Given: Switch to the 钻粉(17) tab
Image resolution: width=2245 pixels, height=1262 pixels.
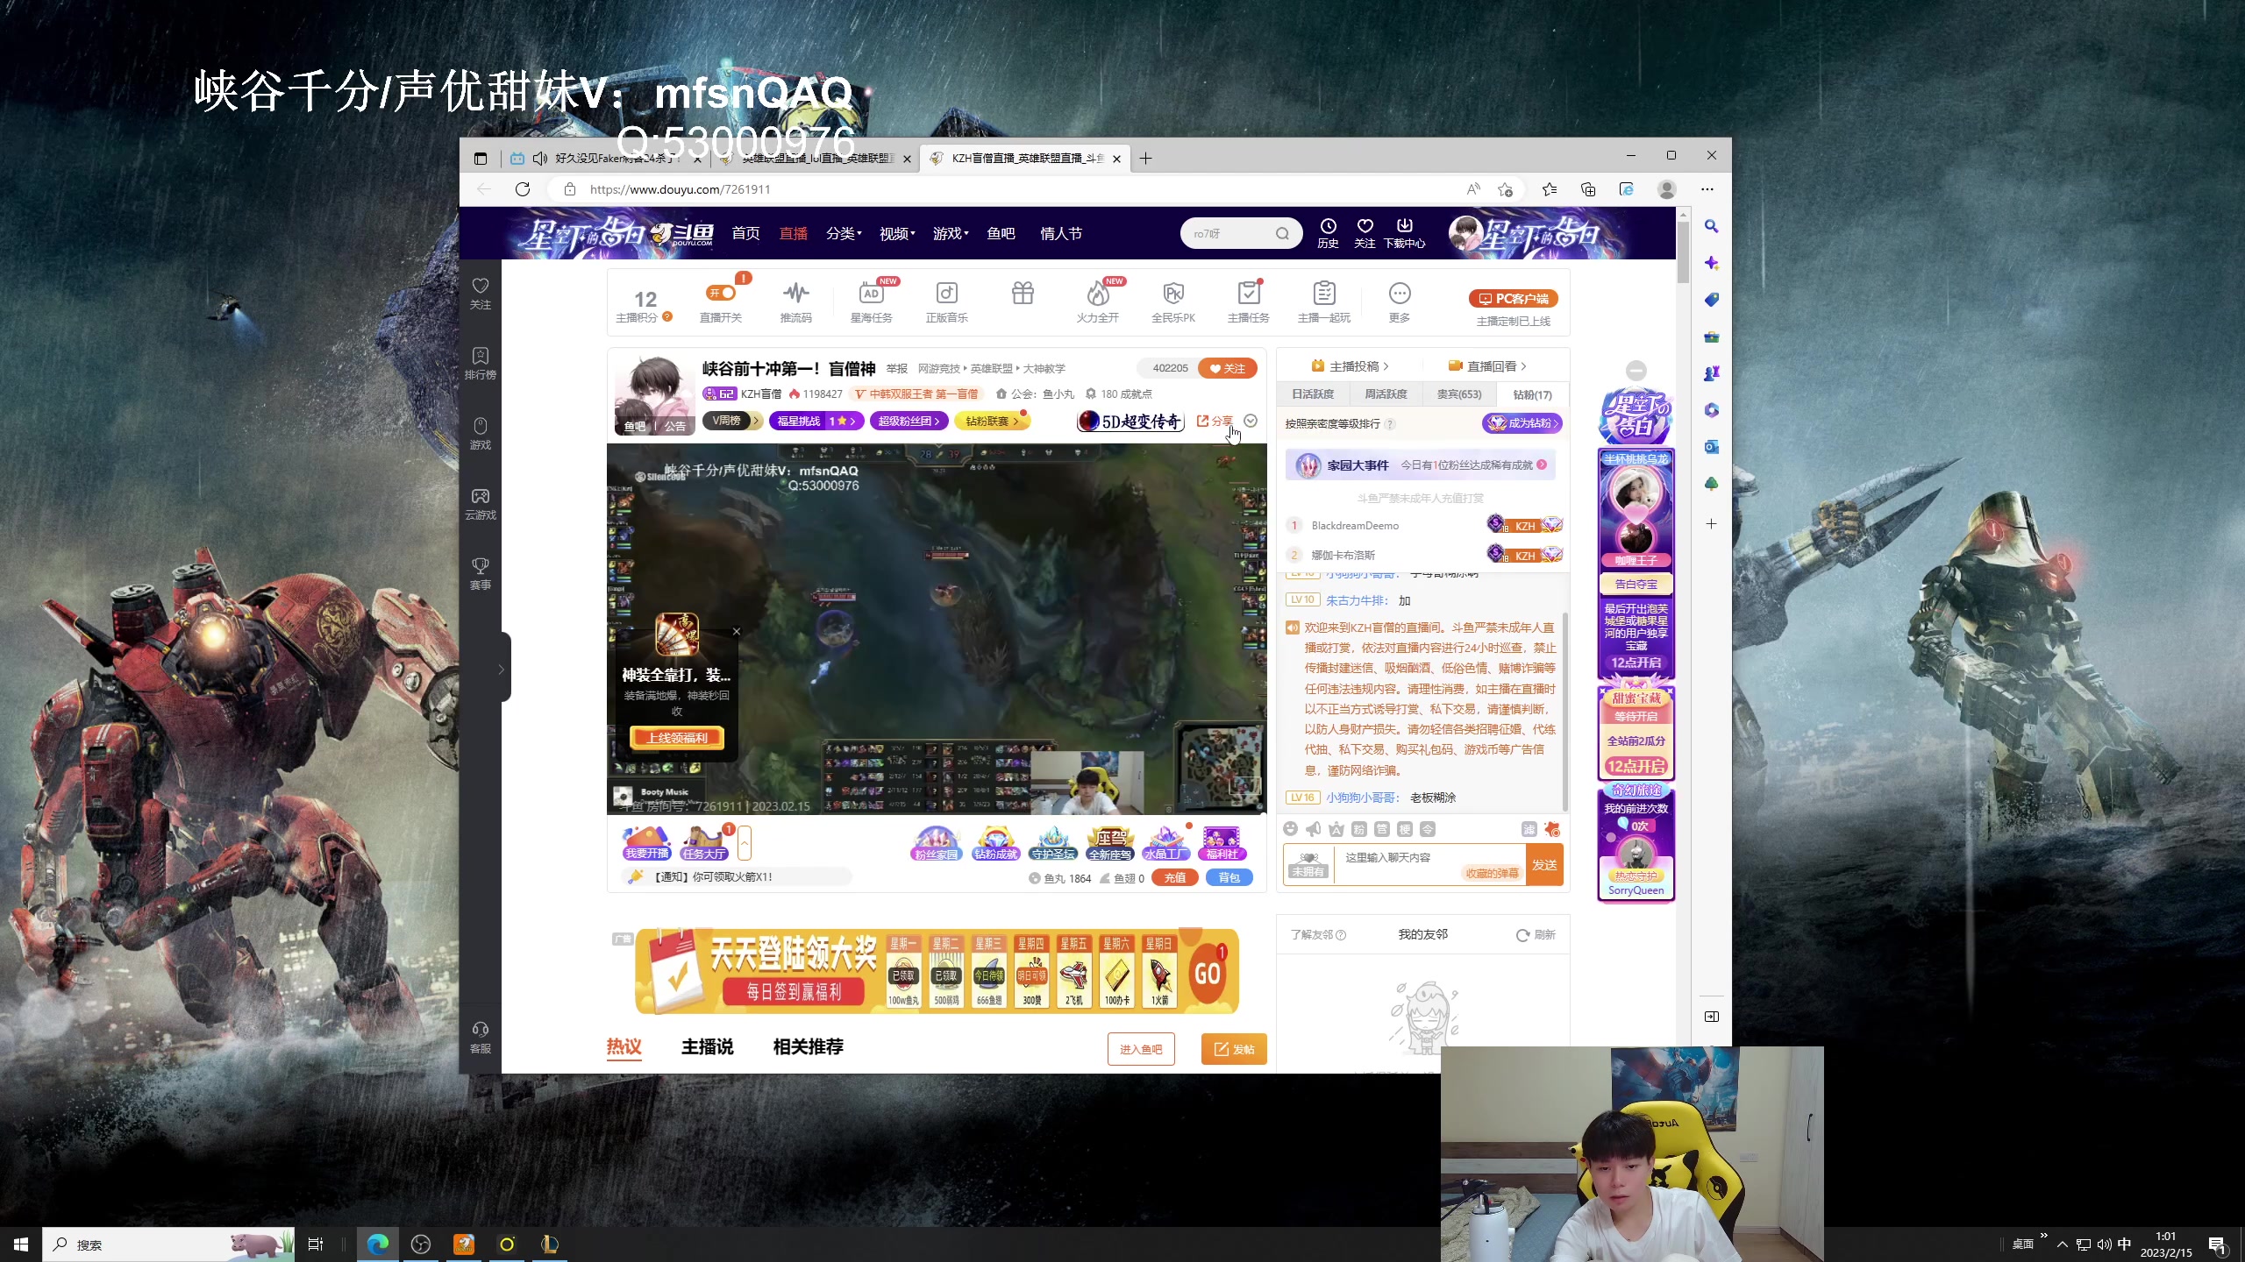Looking at the screenshot, I should tap(1532, 394).
